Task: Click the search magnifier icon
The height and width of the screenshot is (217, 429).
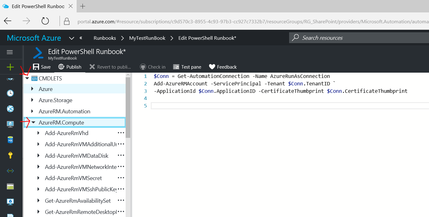Action: click(x=296, y=38)
